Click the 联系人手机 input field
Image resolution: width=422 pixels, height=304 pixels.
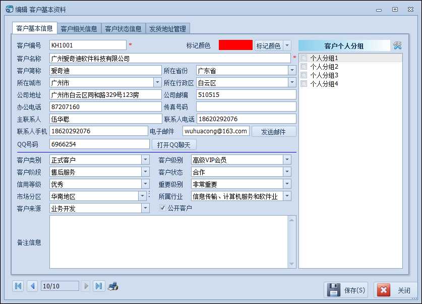99,131
